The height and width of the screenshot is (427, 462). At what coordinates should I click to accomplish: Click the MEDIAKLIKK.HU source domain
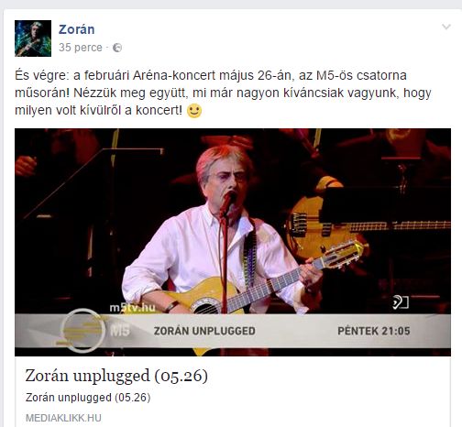pyautogui.click(x=63, y=418)
